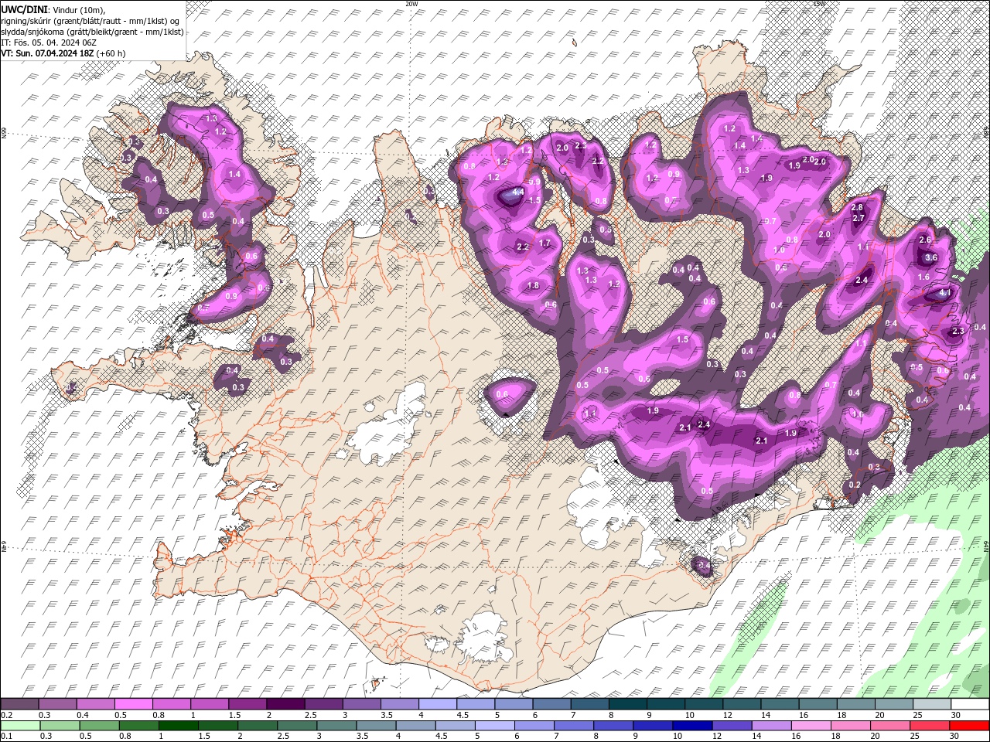The height and width of the screenshot is (742, 990).
Task: Pick the white swatch starting at 30 in upper legend row
Action: tap(970, 704)
